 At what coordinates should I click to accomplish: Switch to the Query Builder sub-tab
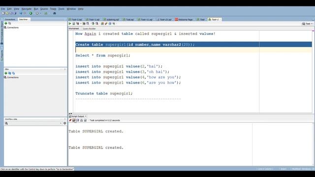[x=89, y=29]
